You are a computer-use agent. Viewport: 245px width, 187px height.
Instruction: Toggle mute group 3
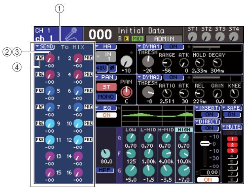click(232, 151)
